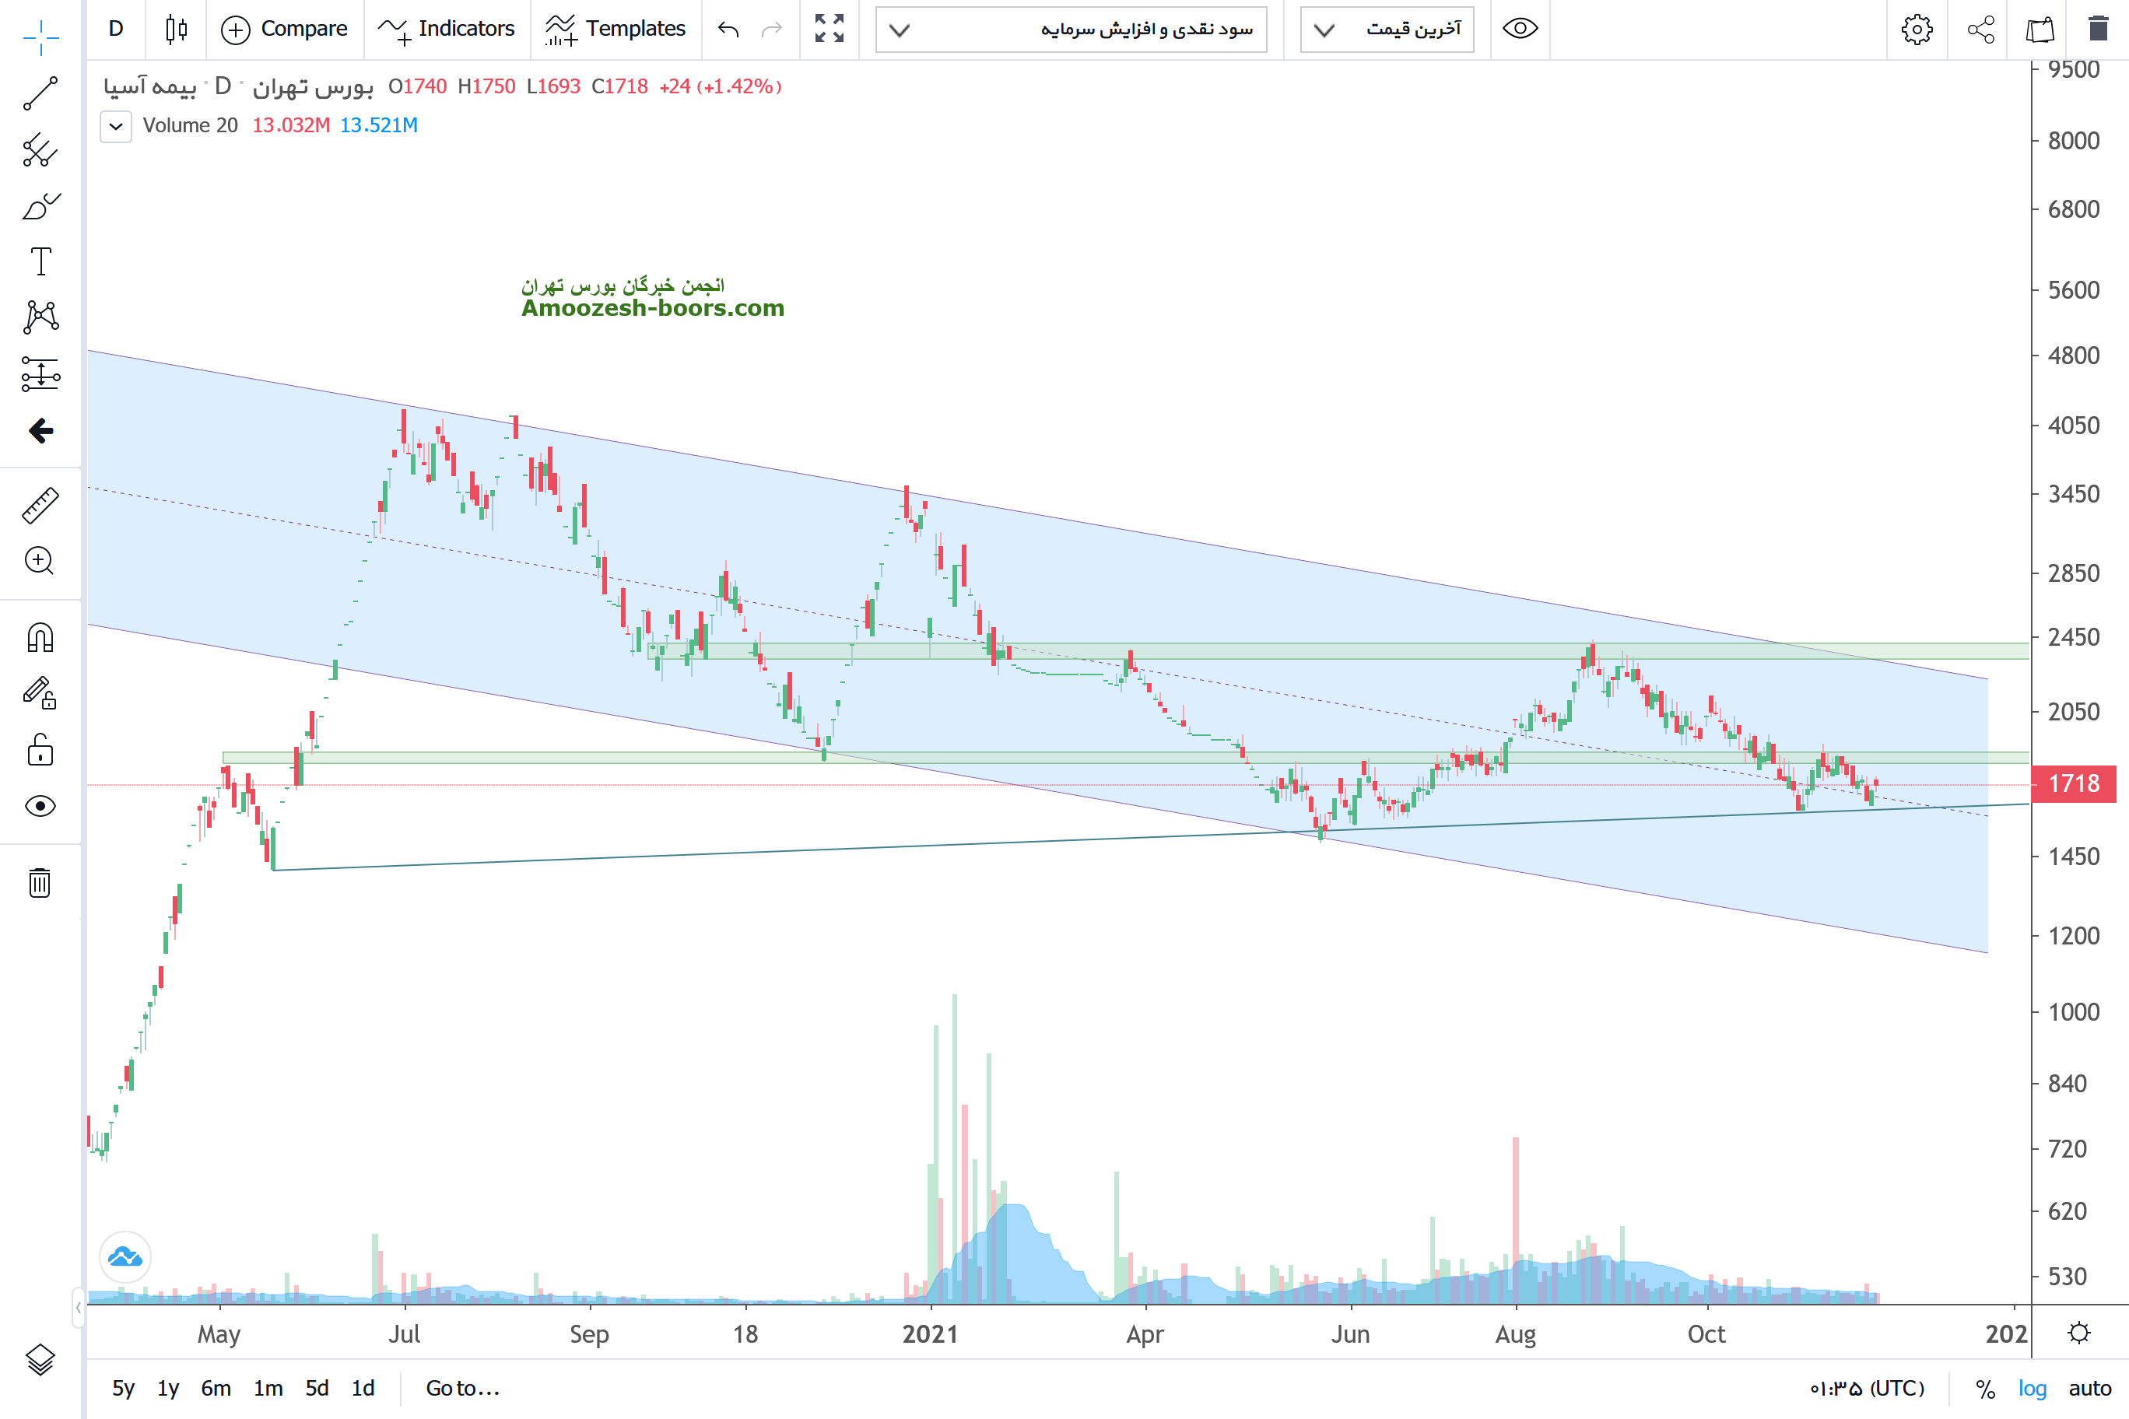Screen dimensions: 2129x1419
Task: Select the trend line drawing tool
Action: pyautogui.click(x=40, y=93)
